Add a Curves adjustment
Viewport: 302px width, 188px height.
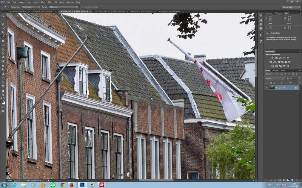tap(280, 58)
